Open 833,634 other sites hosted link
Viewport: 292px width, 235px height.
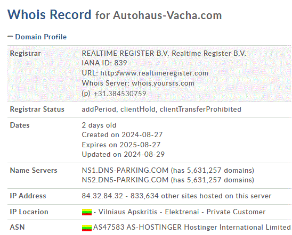tap(201, 196)
